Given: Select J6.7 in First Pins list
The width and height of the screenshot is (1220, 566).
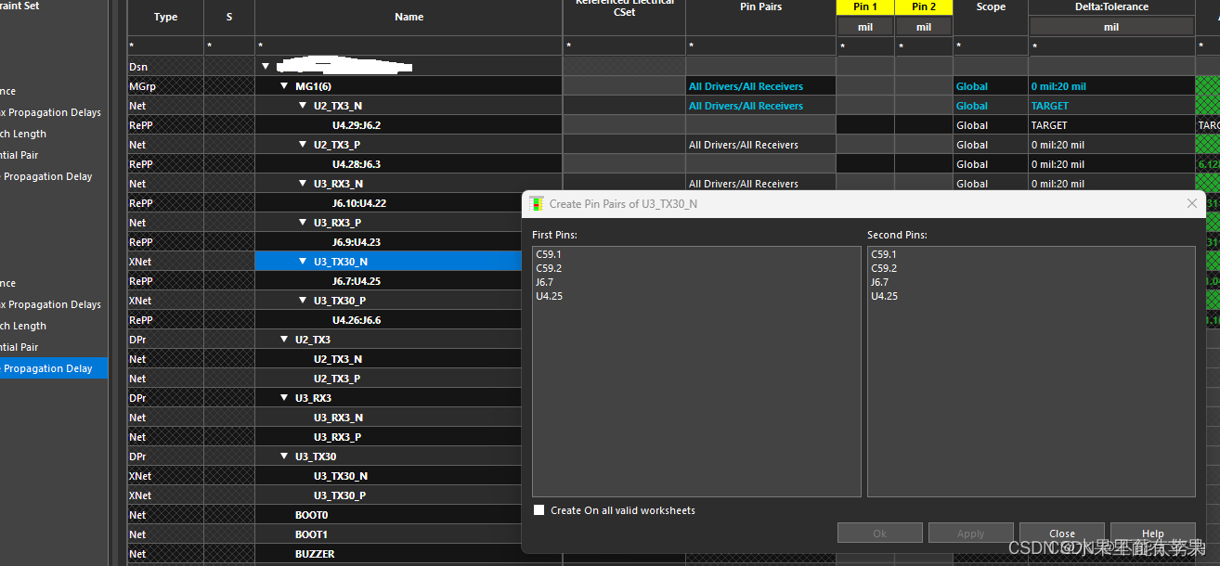Looking at the screenshot, I should pos(544,282).
